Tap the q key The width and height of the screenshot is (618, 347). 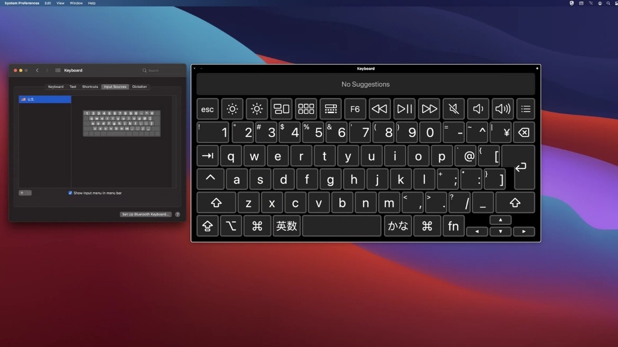click(231, 156)
